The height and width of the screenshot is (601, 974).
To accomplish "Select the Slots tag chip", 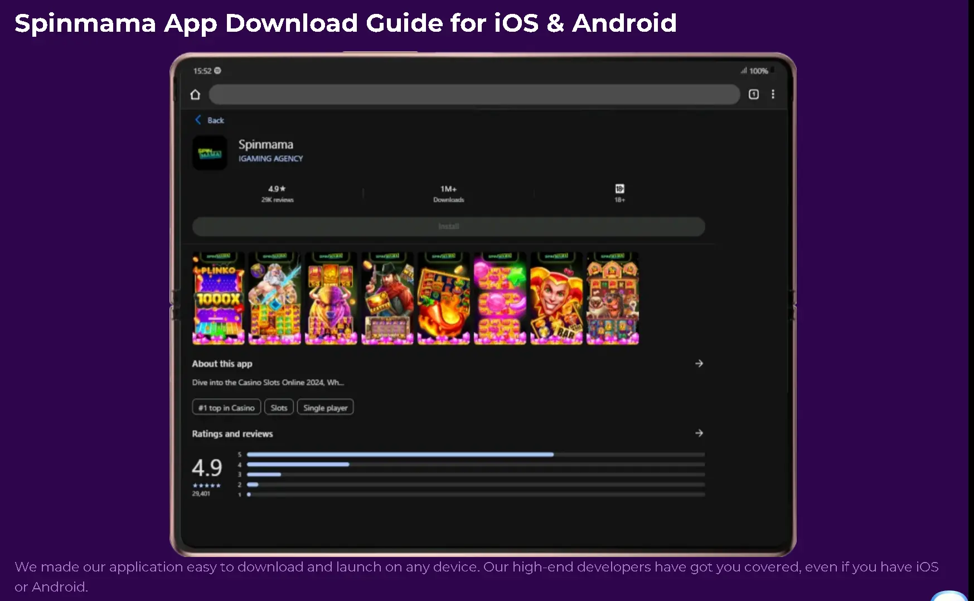I will coord(279,408).
